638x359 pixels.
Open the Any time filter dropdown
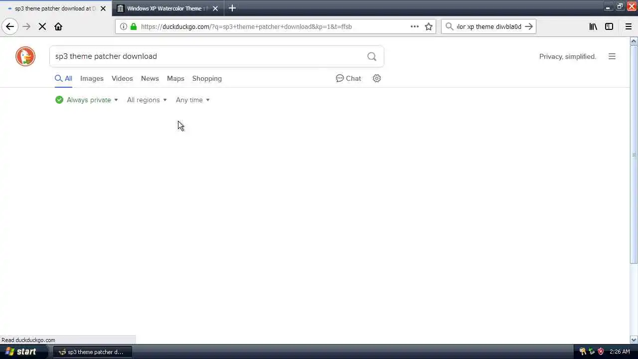point(193,100)
